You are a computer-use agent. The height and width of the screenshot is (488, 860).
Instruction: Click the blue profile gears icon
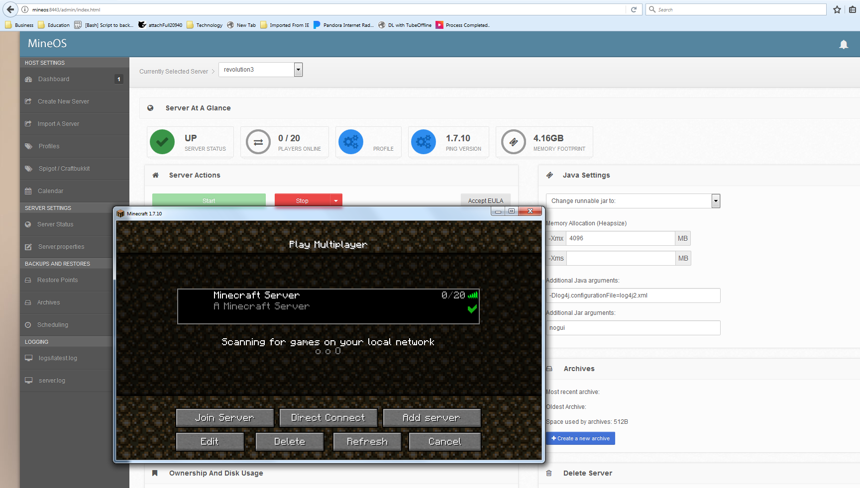(x=351, y=142)
